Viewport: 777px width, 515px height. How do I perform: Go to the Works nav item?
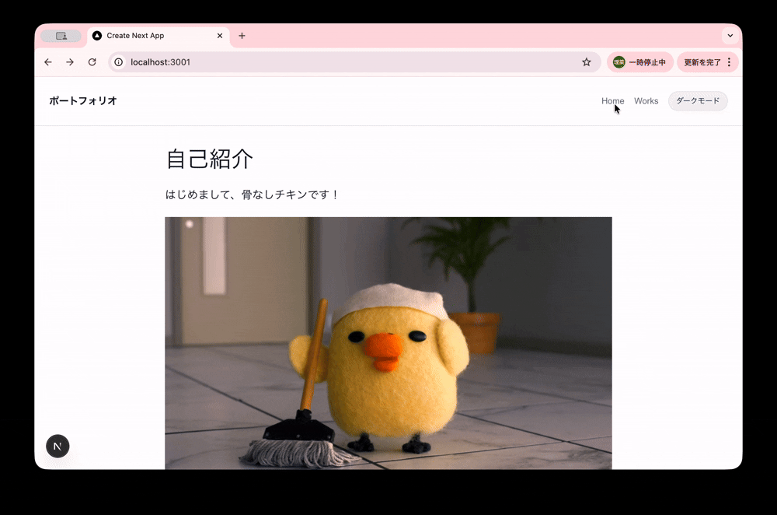(646, 101)
